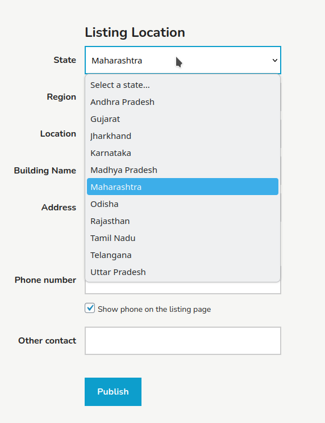Select the 'Select a state...' placeholder option
Screen dimensions: 325x423
click(x=182, y=85)
